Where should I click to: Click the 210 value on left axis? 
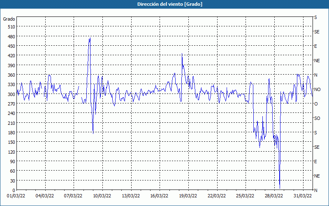pos(12,123)
